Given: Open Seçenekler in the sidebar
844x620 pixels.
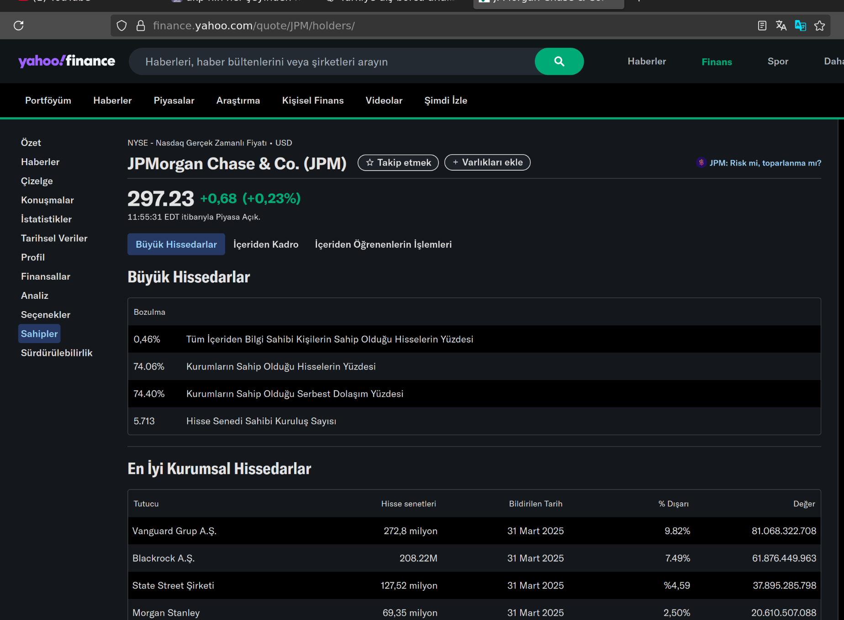Looking at the screenshot, I should [x=46, y=315].
